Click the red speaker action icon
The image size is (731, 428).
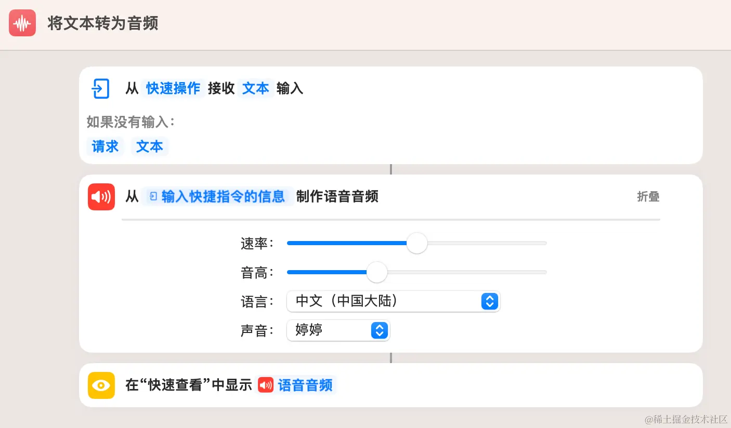point(101,197)
